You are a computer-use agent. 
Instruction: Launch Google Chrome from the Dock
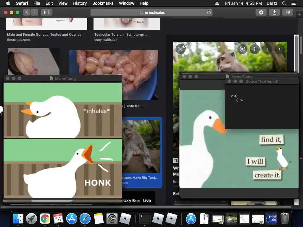(45, 219)
